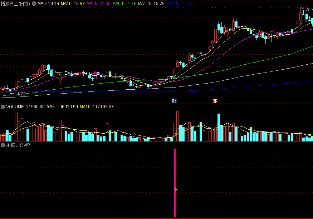Click the MA250: 14.57 label
This screenshot has height=219, width=313.
(x=180, y=4)
